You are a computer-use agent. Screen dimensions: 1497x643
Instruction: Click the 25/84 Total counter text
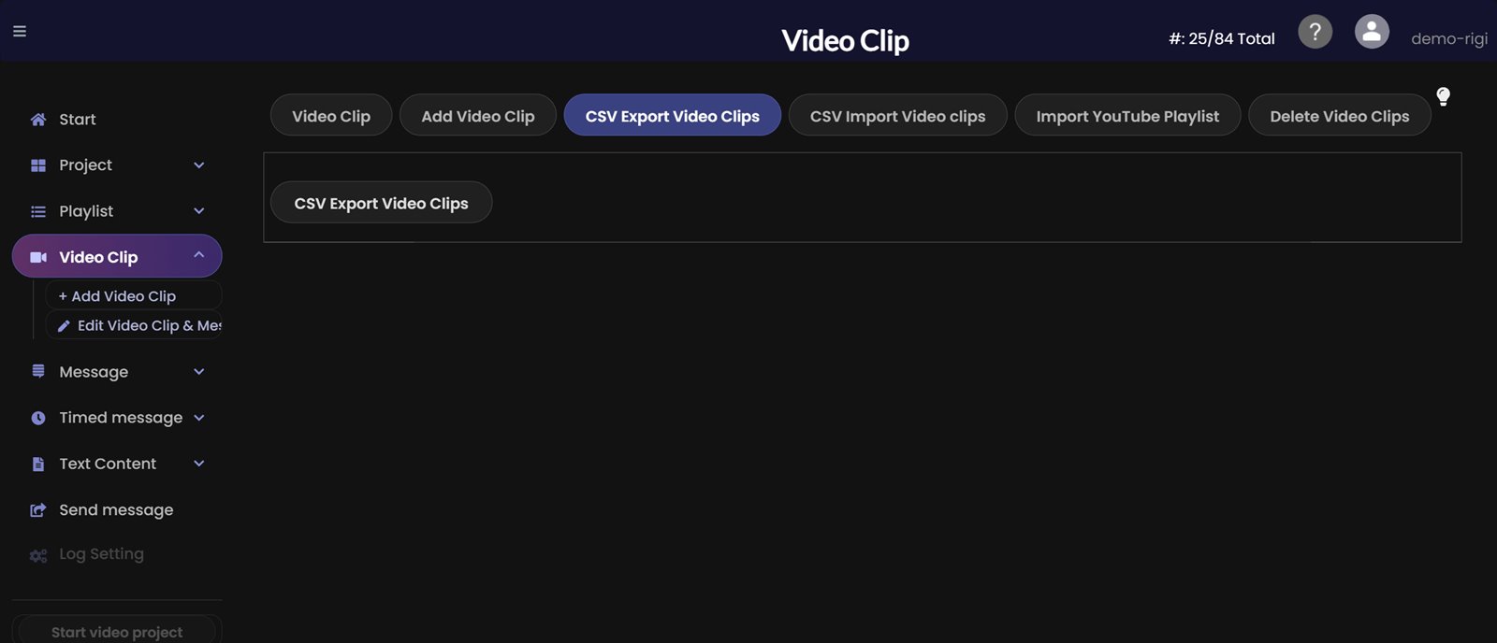tap(1222, 38)
